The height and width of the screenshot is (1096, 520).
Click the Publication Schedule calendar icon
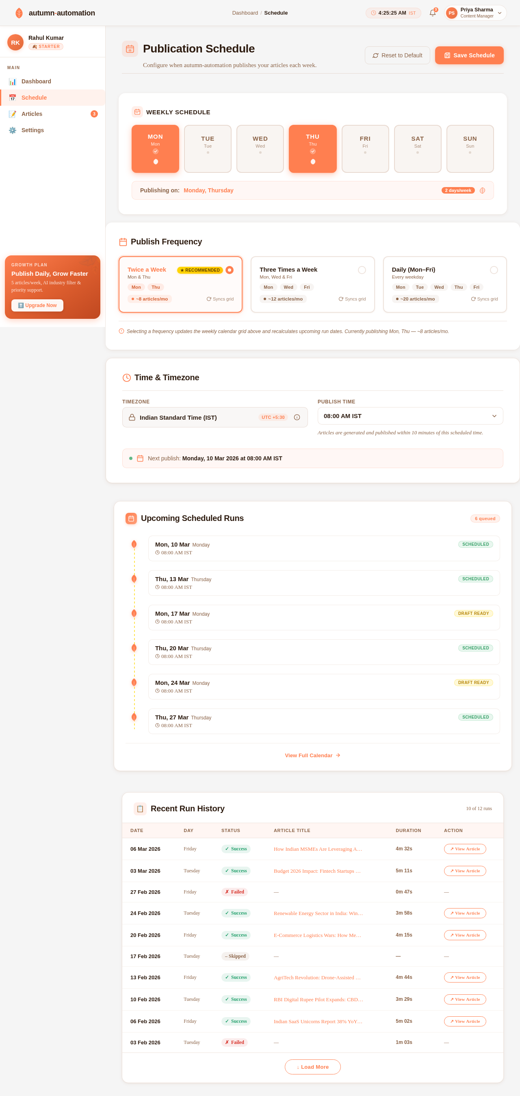click(130, 49)
